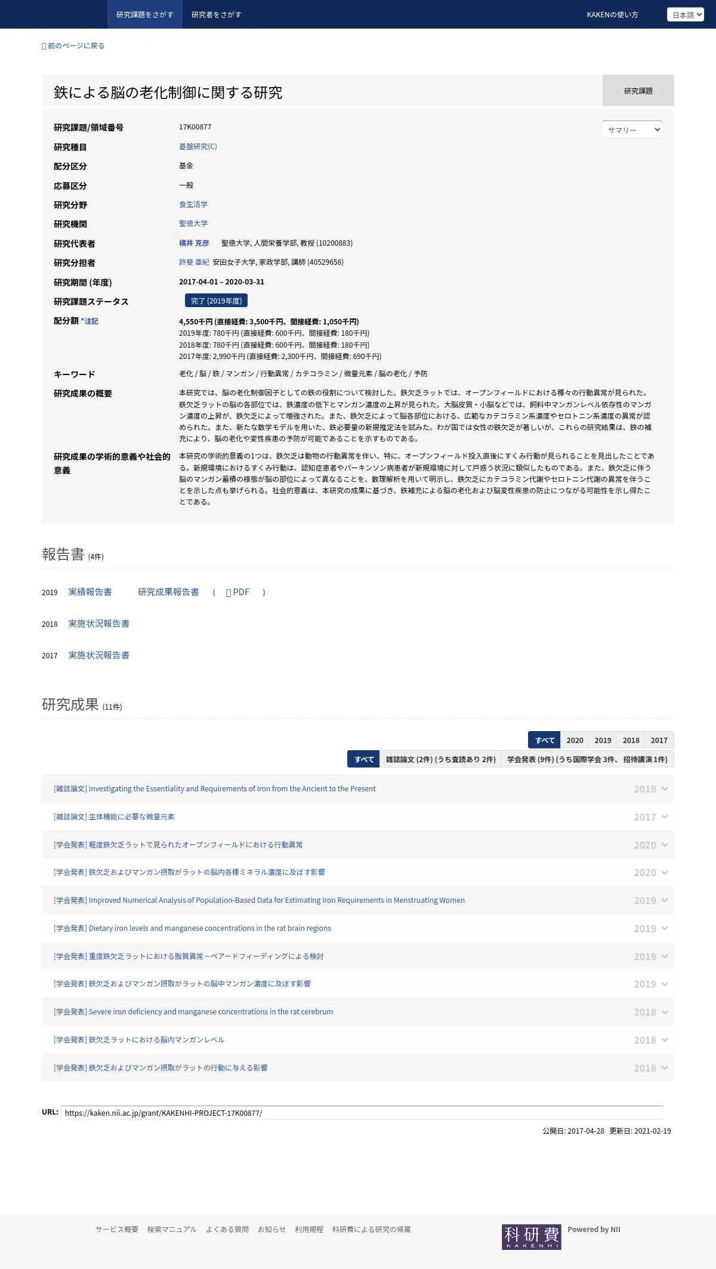Screen dimensions: 716x1269
Task: Filter results by year 2019
Action: [x=603, y=740]
